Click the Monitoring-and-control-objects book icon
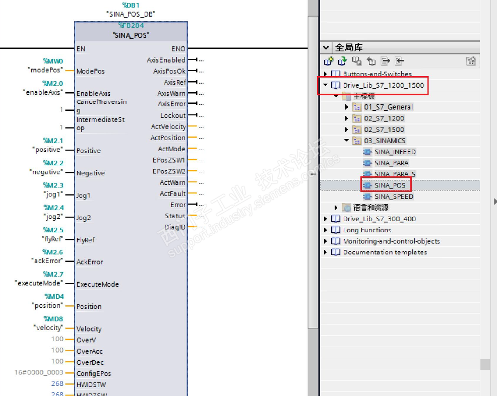 (336, 241)
